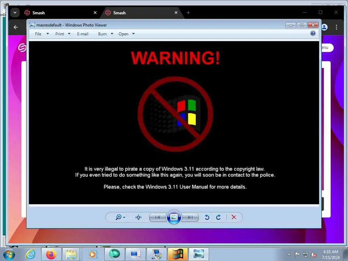The height and width of the screenshot is (261, 348).
Task: Open the Burn menu
Action: [x=102, y=34]
